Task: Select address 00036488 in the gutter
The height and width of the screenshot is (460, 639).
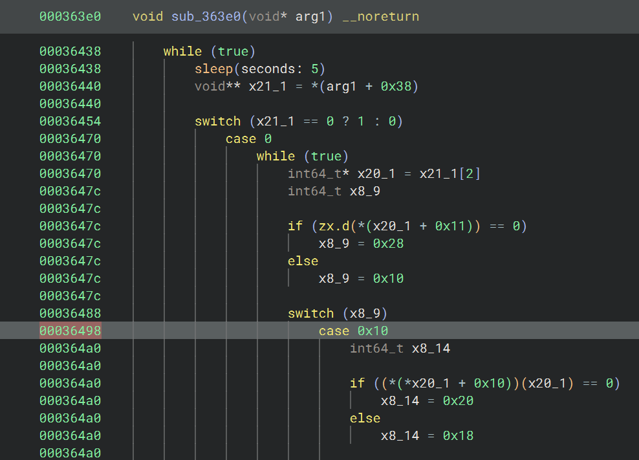Action: pos(70,313)
